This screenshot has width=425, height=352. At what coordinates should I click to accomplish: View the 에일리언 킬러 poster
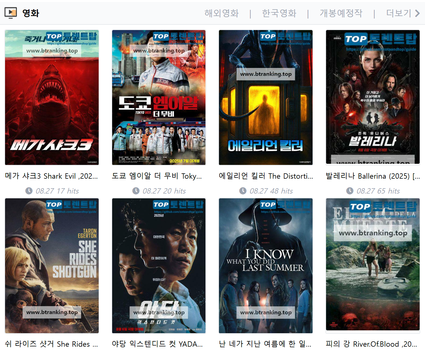266,97
